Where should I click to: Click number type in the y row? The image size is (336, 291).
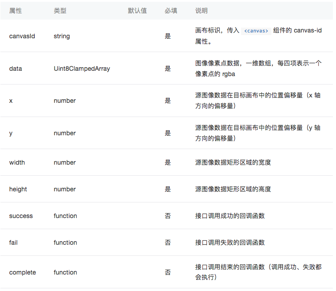[65, 133]
